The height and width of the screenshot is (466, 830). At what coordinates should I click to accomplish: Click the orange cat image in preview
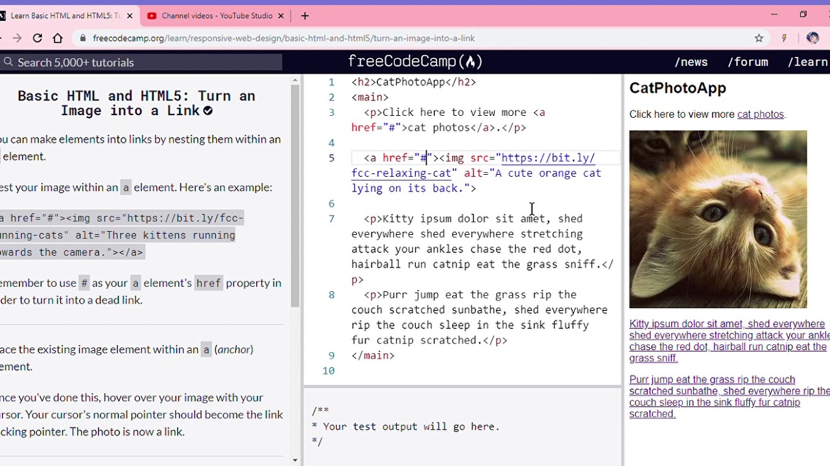coord(718,219)
